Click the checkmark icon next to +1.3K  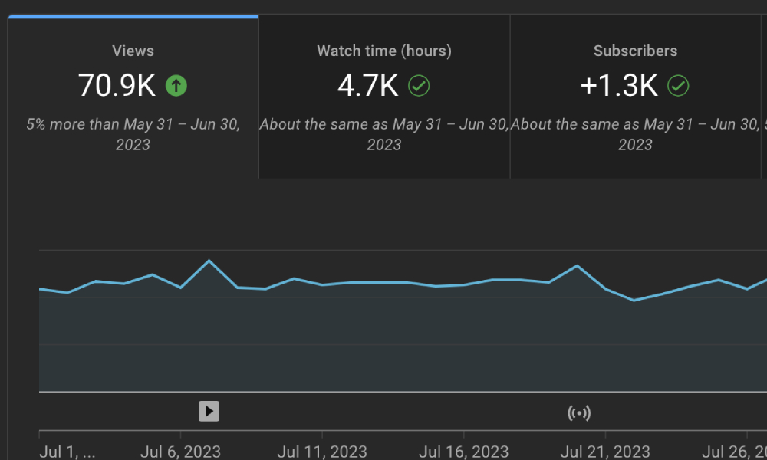(678, 86)
